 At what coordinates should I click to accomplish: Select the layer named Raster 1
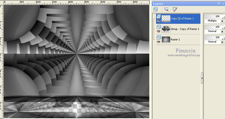[175, 39]
